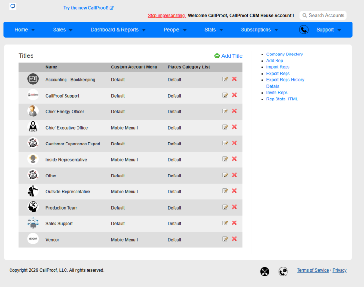Click Stop impersonating link
364x287 pixels.
click(166, 16)
